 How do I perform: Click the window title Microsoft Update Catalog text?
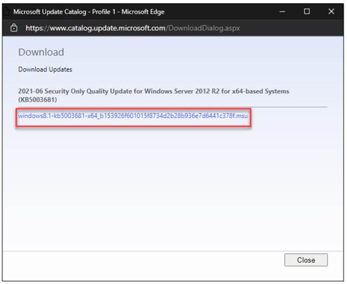(x=50, y=11)
